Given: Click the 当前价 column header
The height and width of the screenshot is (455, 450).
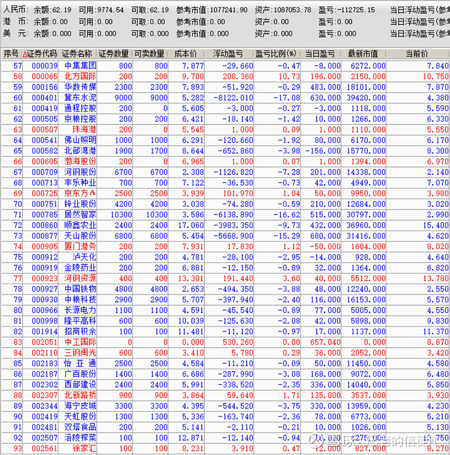Looking at the screenshot, I should coord(417,53).
